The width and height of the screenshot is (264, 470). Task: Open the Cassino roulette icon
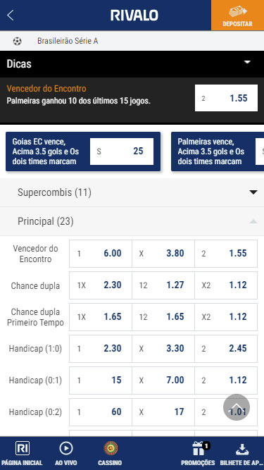coord(110,449)
